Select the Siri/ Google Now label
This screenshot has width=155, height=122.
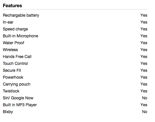click(18, 98)
